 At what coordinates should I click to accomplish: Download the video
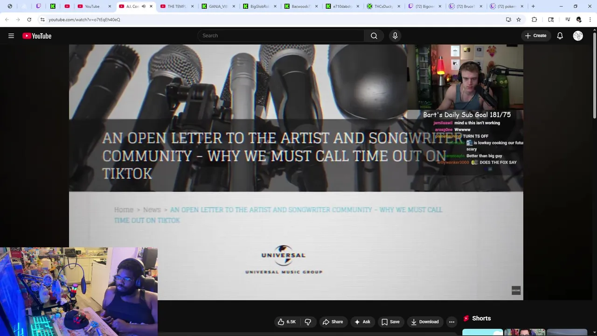coord(425,322)
